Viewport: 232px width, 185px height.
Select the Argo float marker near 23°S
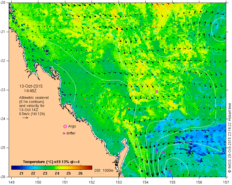coord(157,91)
